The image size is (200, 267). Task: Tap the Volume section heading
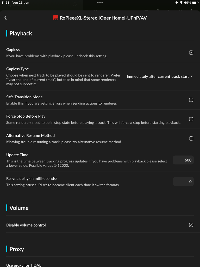point(19,208)
